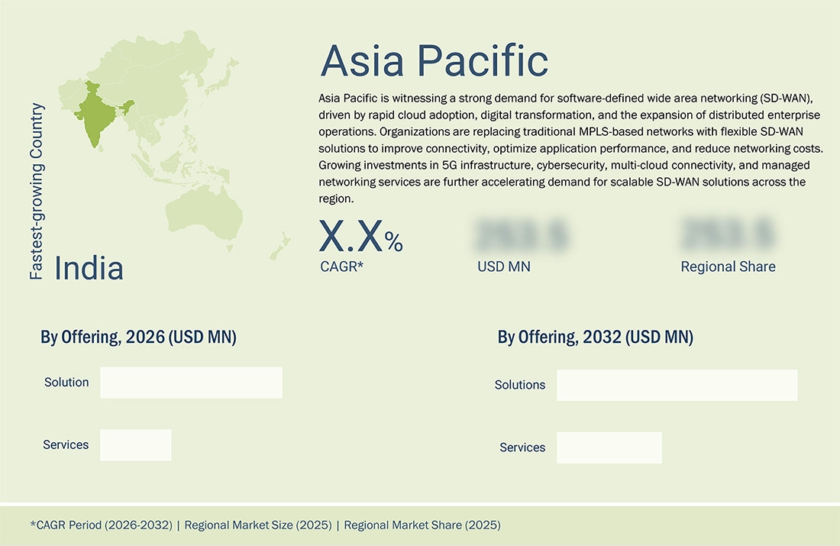
Task: Click the X.X% CAGR value
Action: tap(360, 236)
